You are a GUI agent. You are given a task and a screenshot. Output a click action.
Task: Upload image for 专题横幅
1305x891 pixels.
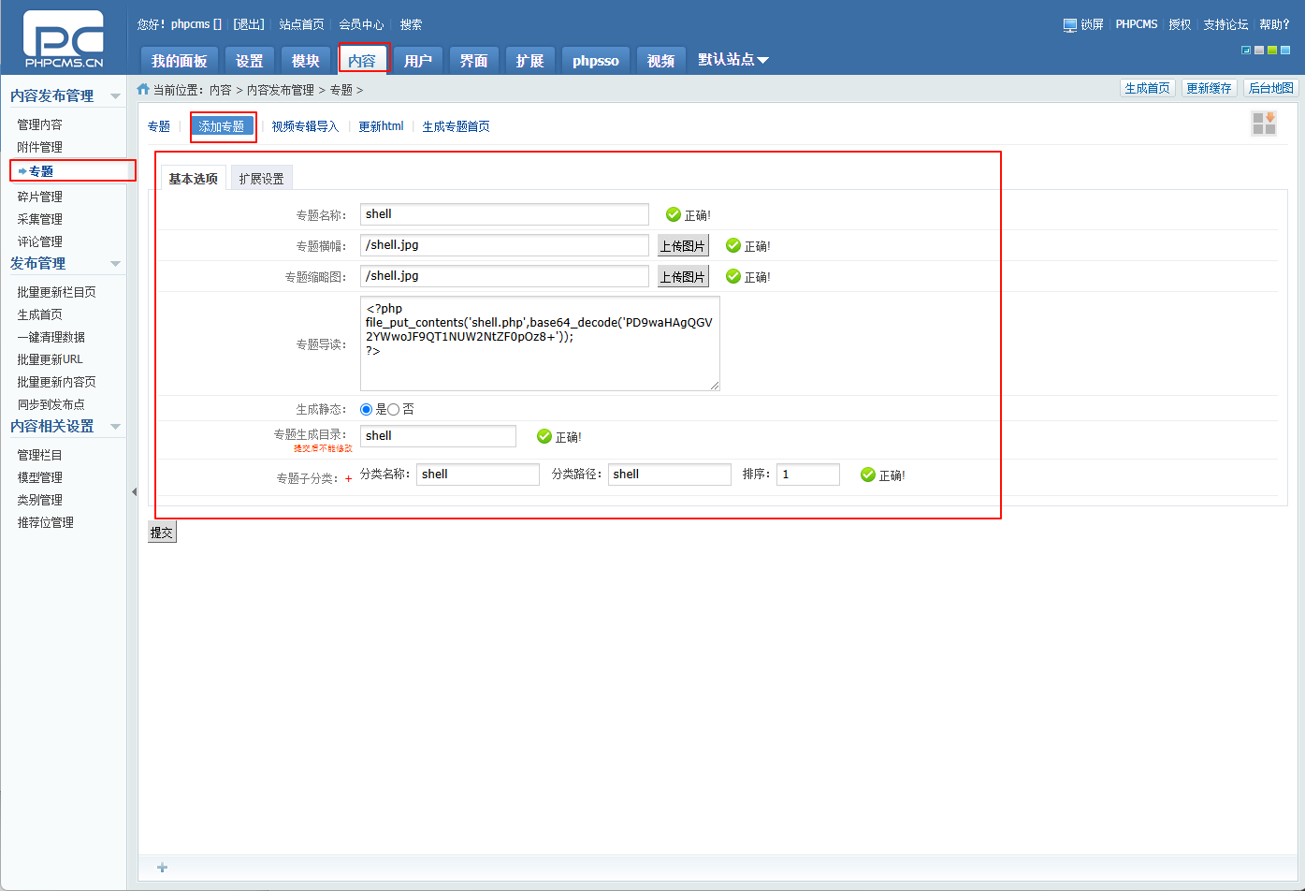pos(683,246)
